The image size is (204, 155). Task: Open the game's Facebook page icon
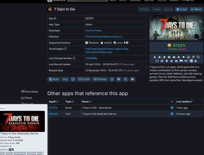tap(119, 79)
